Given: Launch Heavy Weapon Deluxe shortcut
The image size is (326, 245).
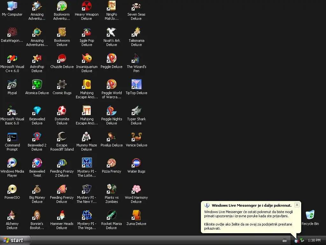Looking at the screenshot, I should click(87, 6).
